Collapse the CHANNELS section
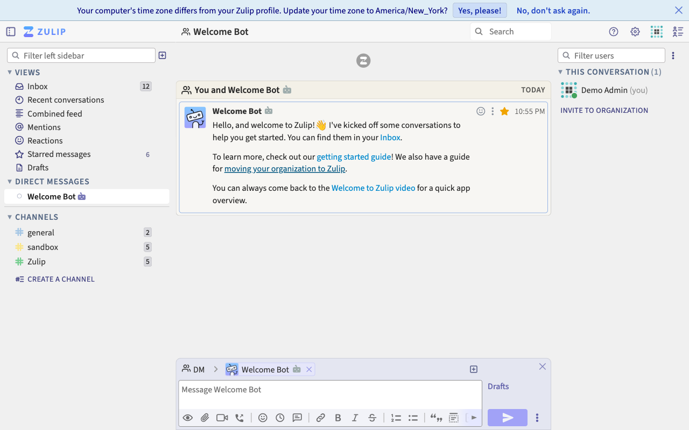 pos(10,217)
